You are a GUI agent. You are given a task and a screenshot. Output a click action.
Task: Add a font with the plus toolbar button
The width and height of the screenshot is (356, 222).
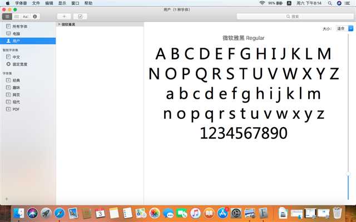click(x=64, y=17)
